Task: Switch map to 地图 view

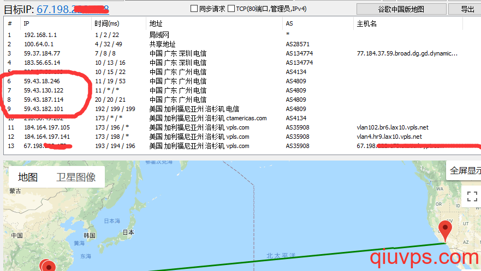Action: click(28, 177)
